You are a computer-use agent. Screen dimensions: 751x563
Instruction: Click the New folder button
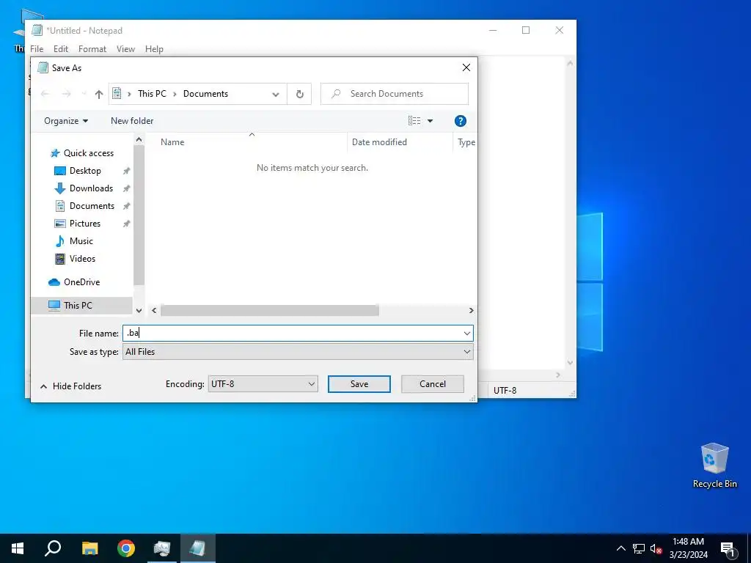(x=132, y=121)
